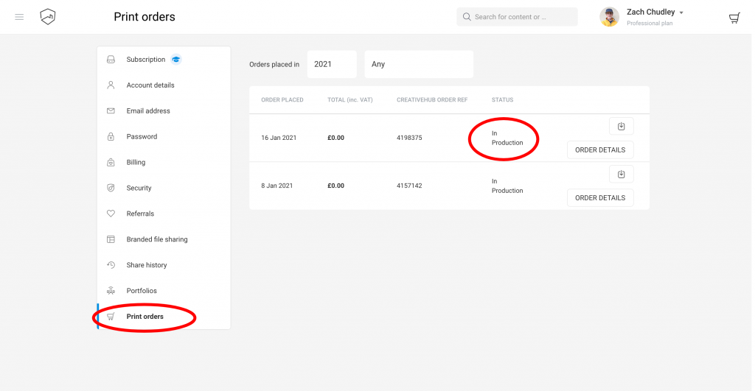Click the search magnifier icon
Screen dimensions: 755x391
click(x=467, y=17)
